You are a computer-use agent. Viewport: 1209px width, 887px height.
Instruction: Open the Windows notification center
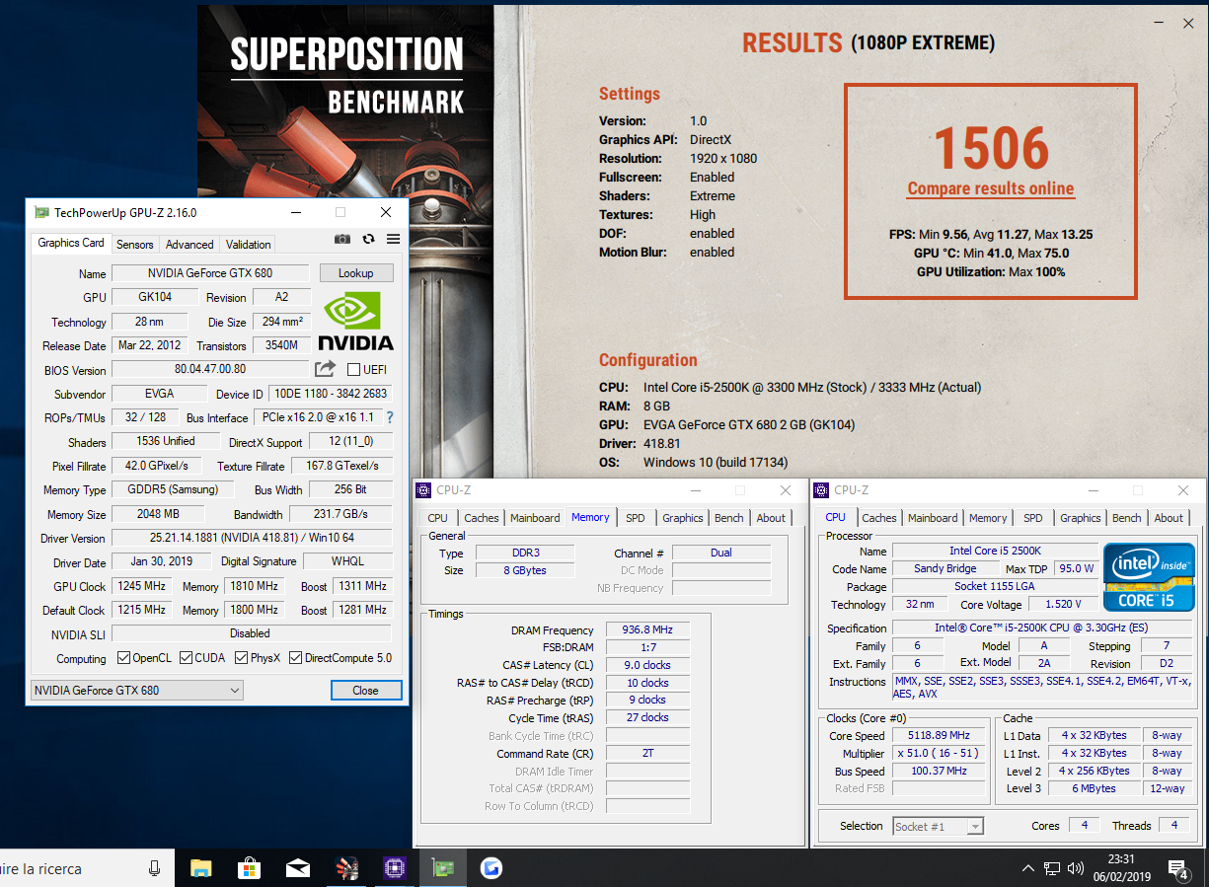pos(1179,868)
